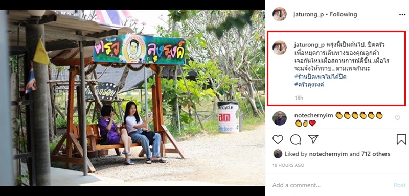
Task: Open jaturong_p profile picture in header
Action: (280, 14)
